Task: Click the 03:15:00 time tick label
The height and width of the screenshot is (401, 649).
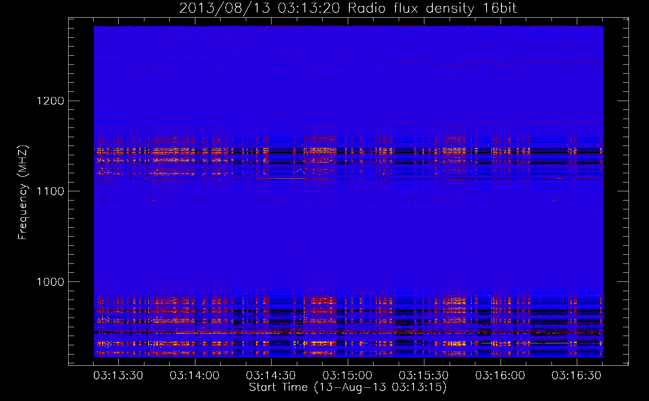Action: click(347, 376)
